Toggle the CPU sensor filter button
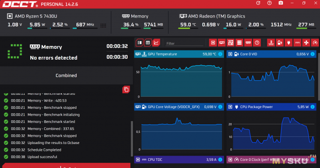Screen dimensions: 320x168 pyautogui.click(x=213, y=42)
